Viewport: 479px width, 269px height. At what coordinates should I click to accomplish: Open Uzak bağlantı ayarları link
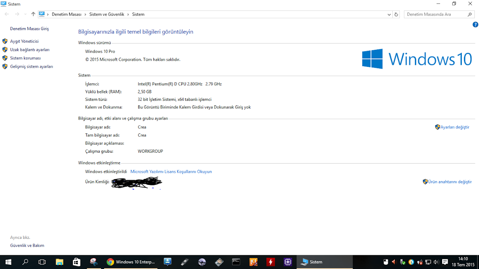pos(30,50)
